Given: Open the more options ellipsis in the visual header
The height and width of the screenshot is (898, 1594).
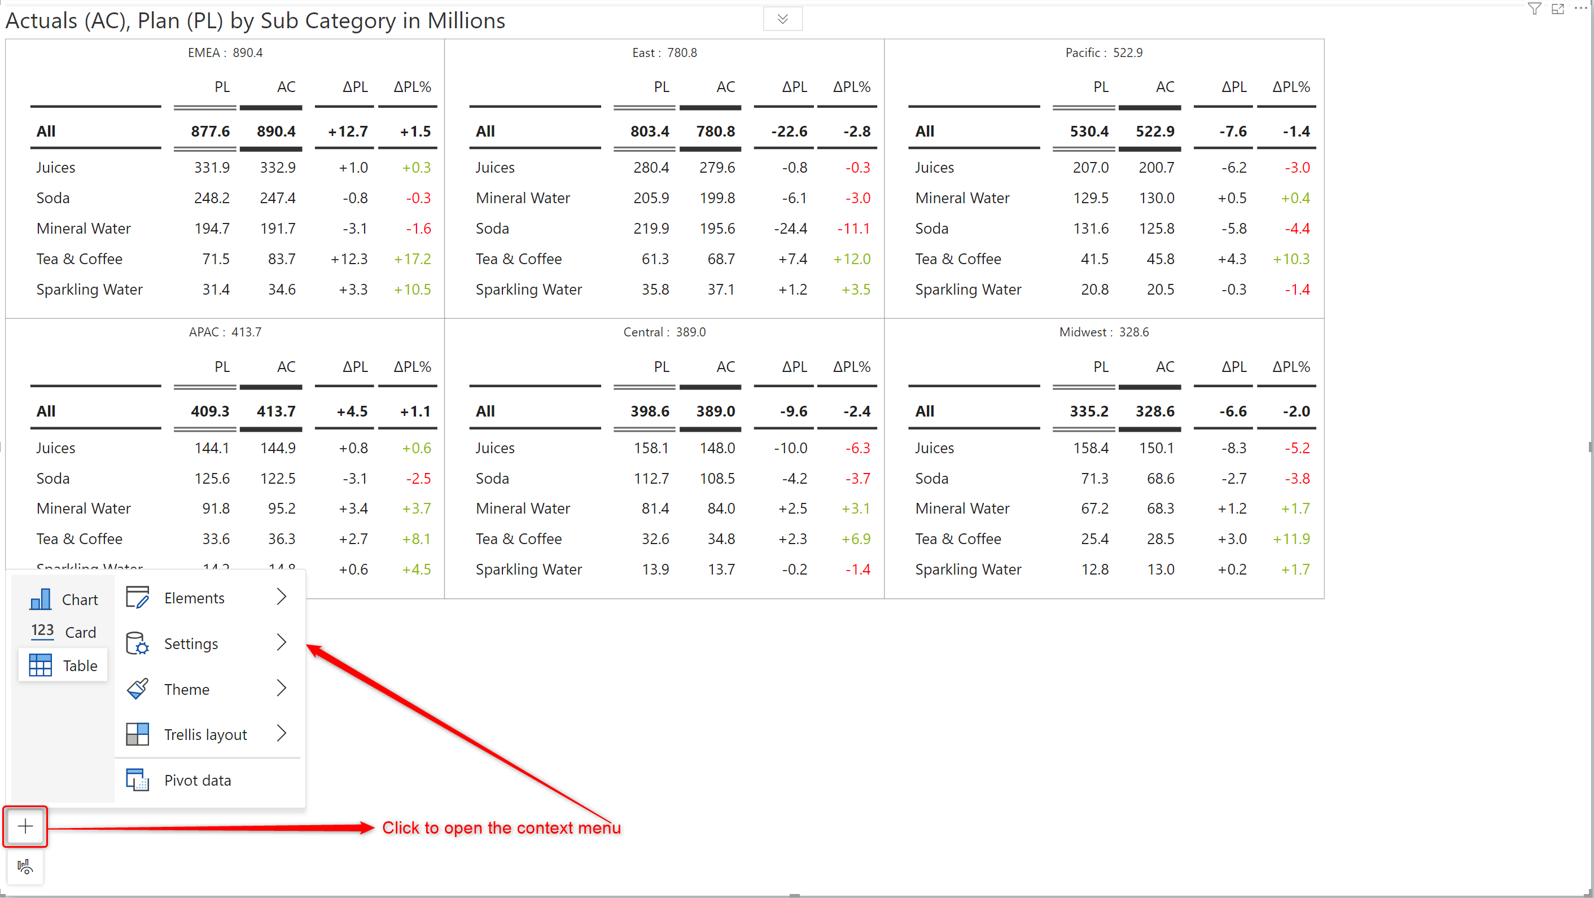Looking at the screenshot, I should tap(1580, 8).
